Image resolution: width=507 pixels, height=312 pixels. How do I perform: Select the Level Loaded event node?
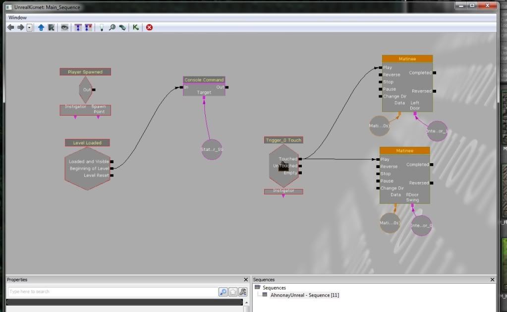(x=87, y=143)
